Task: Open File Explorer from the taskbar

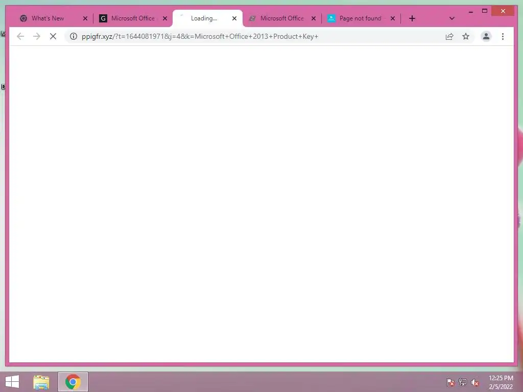Action: pos(41,382)
